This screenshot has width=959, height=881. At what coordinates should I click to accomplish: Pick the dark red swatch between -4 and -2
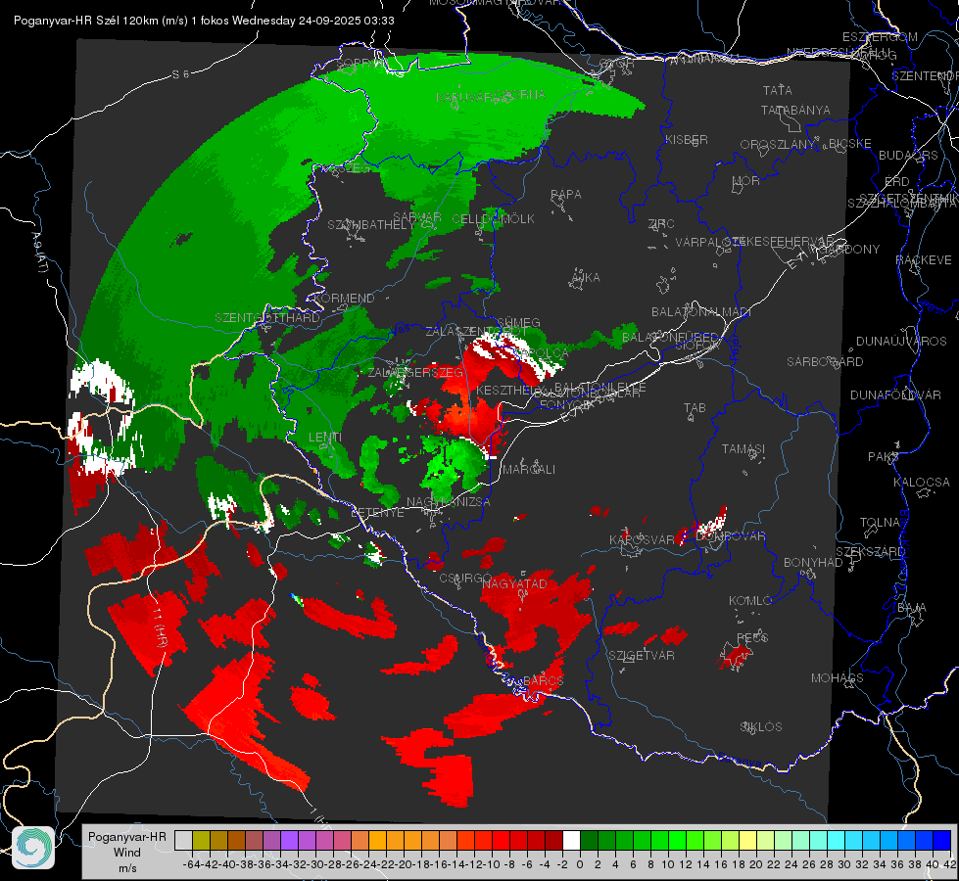tap(553, 840)
